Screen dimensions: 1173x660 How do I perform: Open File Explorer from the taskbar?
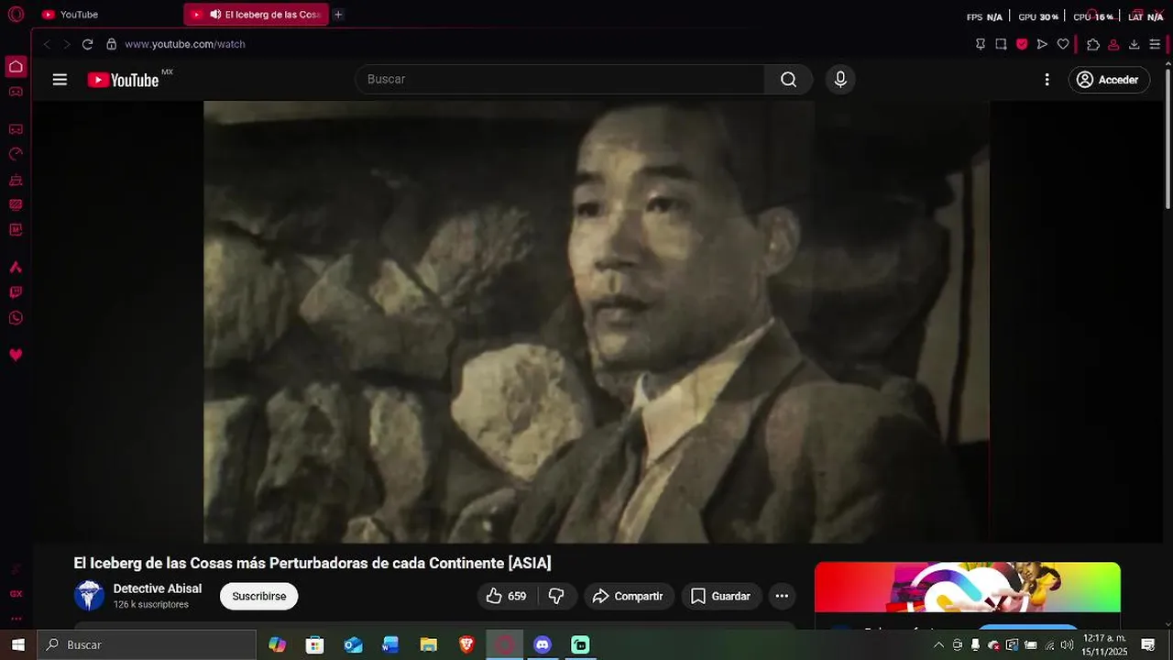click(x=428, y=644)
